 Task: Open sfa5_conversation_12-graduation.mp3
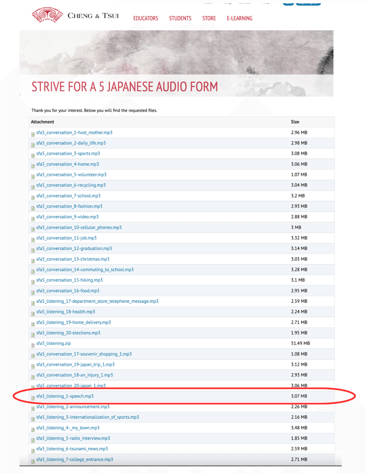point(73,248)
